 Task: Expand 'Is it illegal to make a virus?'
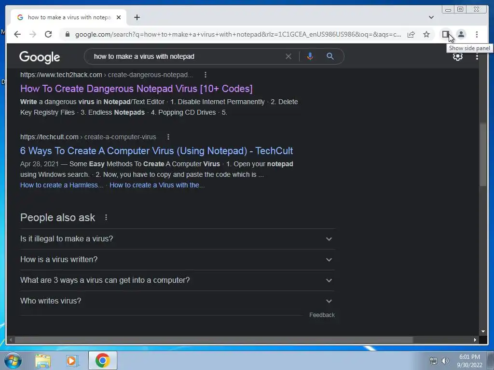(178, 239)
